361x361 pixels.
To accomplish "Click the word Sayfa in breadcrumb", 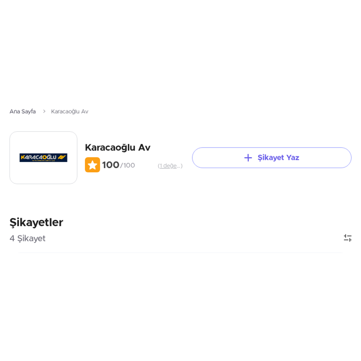I will pos(29,111).
